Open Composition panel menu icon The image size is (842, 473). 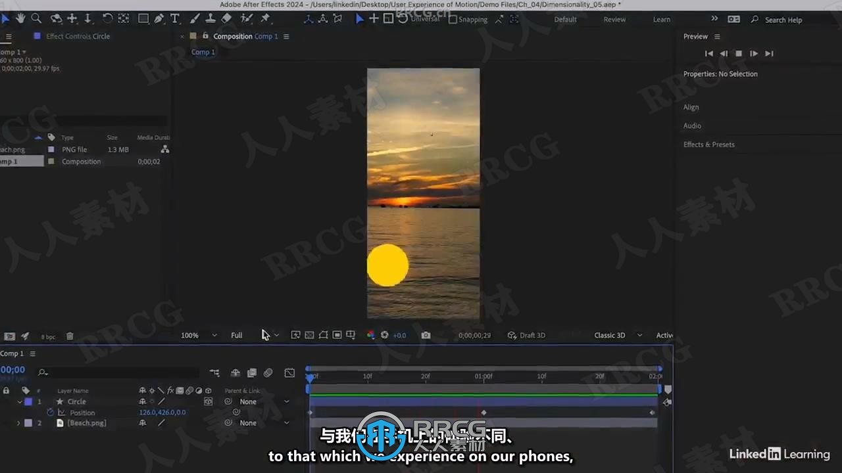pyautogui.click(x=286, y=36)
